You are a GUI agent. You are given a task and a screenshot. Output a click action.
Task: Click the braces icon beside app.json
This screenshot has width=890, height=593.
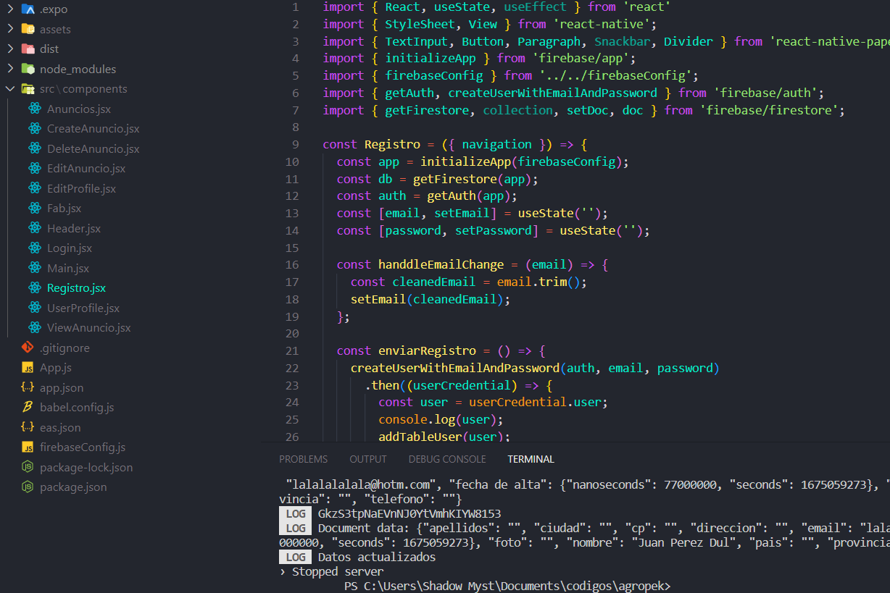coord(28,387)
